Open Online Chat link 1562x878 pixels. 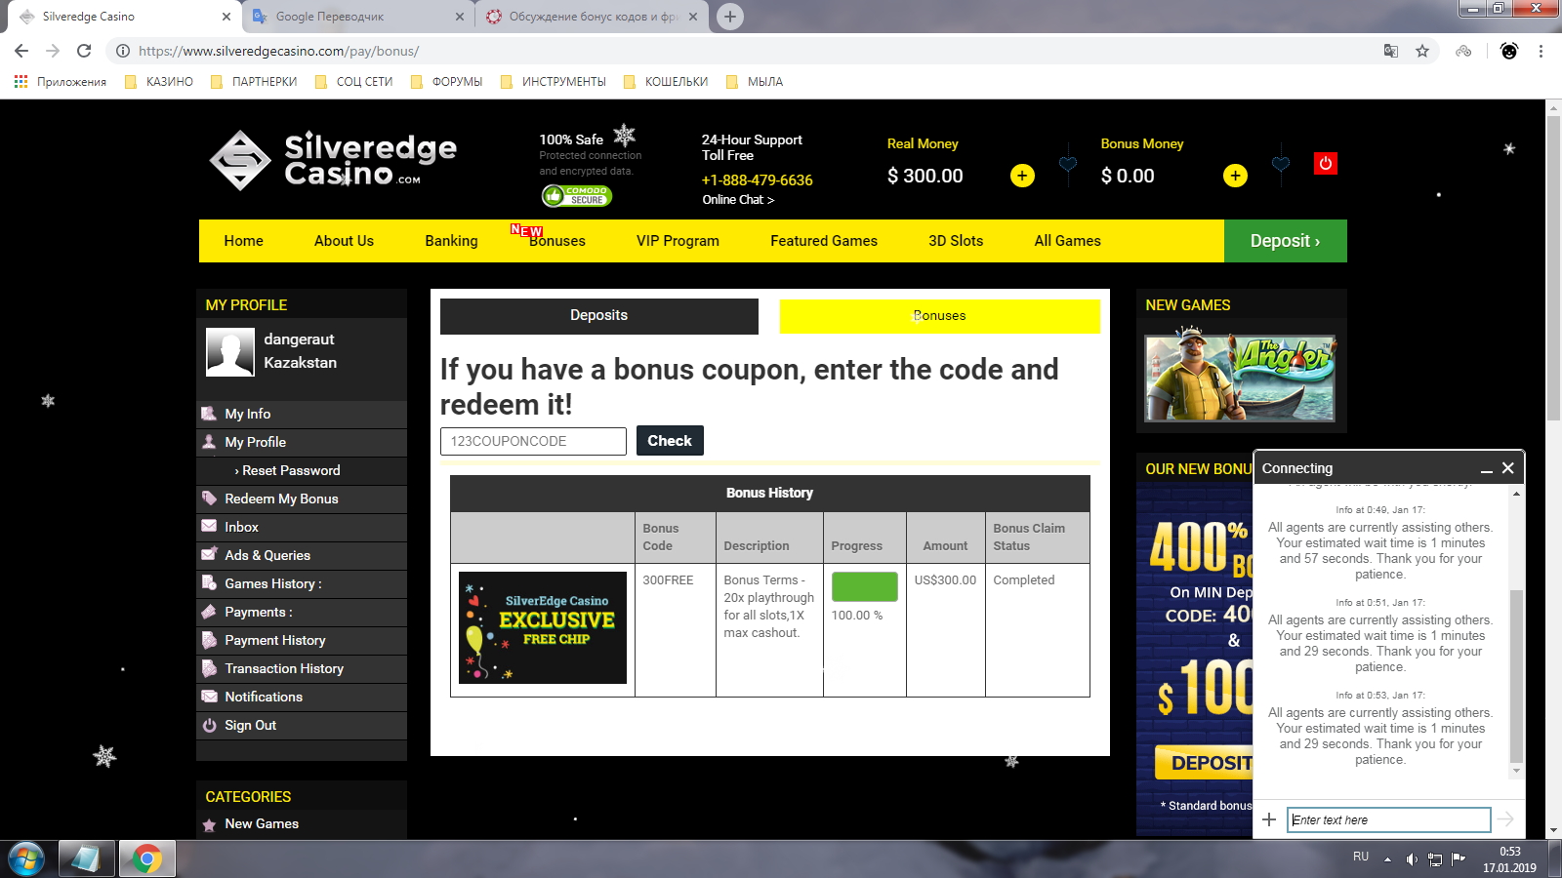(x=738, y=200)
